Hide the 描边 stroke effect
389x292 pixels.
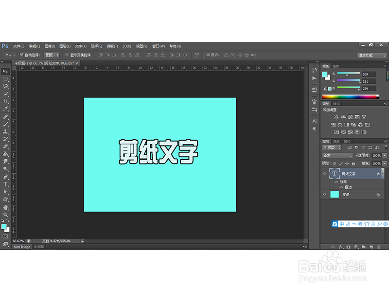[x=341, y=187]
